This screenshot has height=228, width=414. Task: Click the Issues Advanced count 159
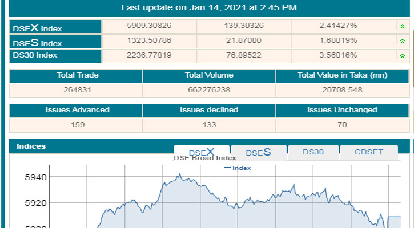[75, 125]
